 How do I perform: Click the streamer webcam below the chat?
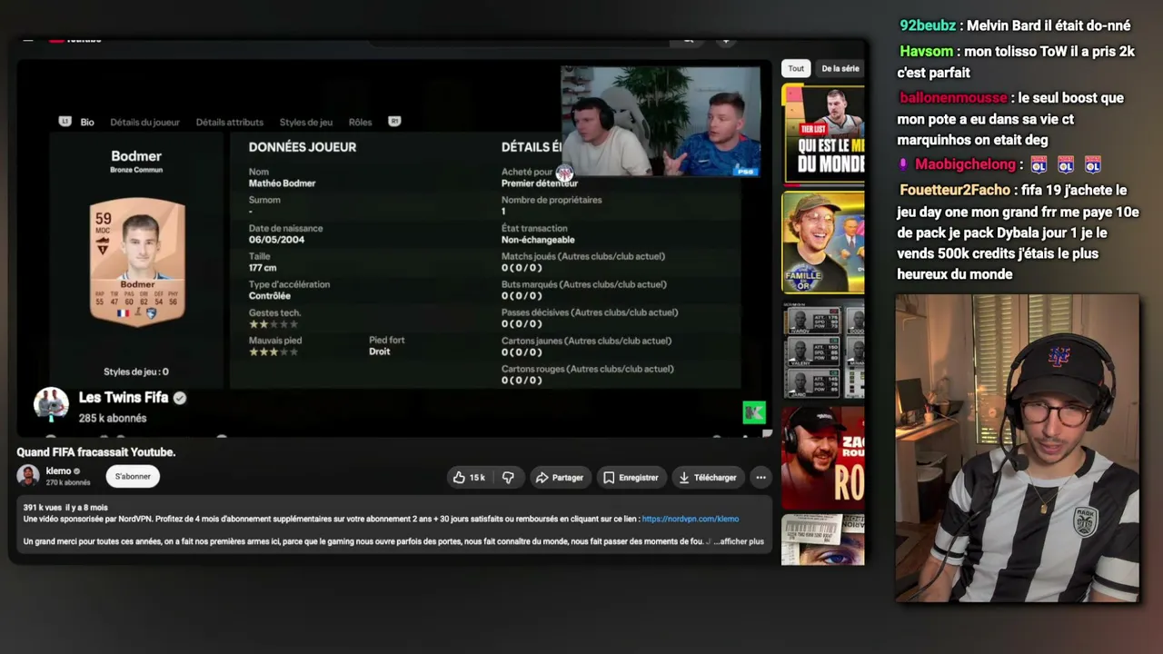[1017, 448]
